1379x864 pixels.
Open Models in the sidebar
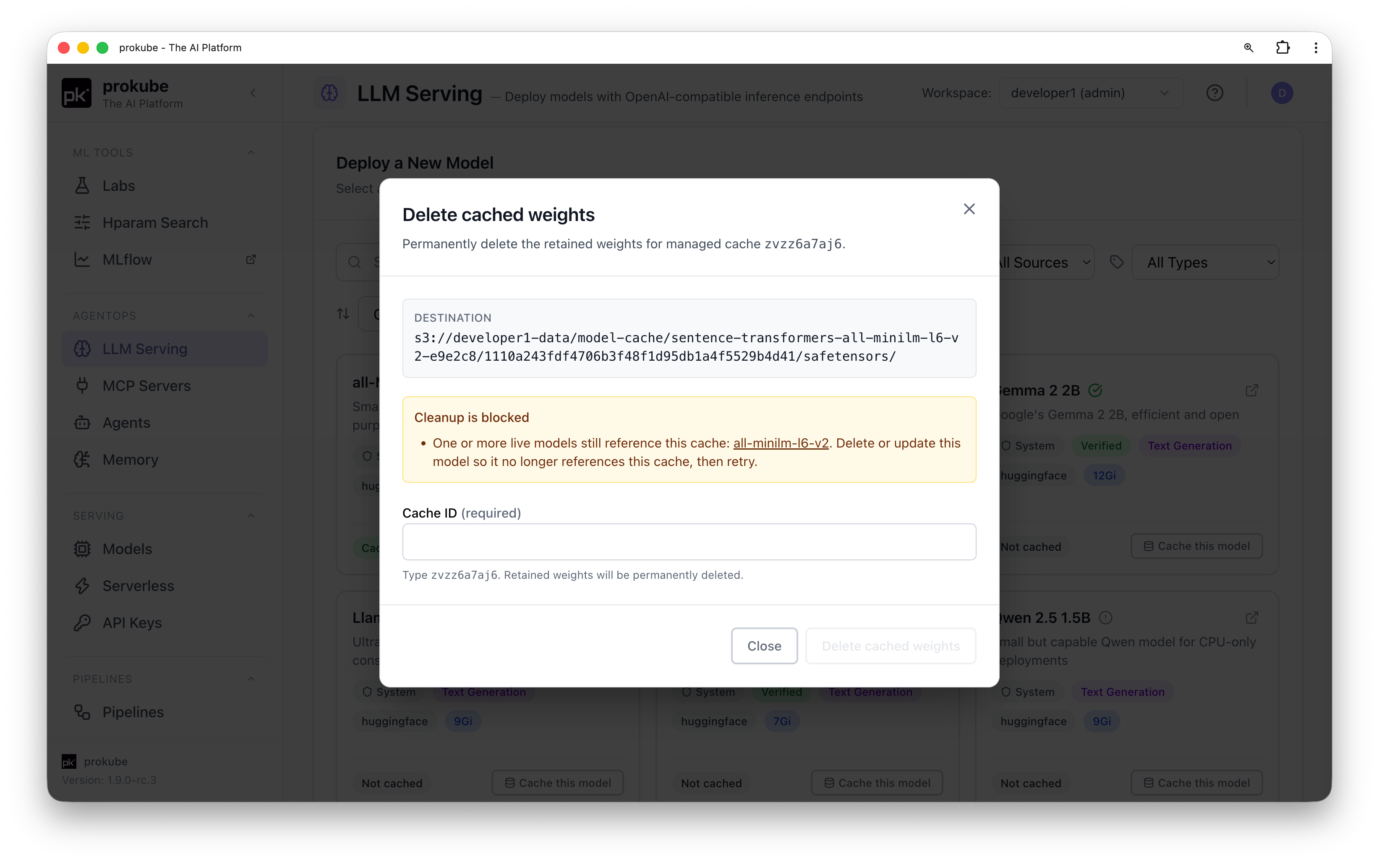point(164,549)
